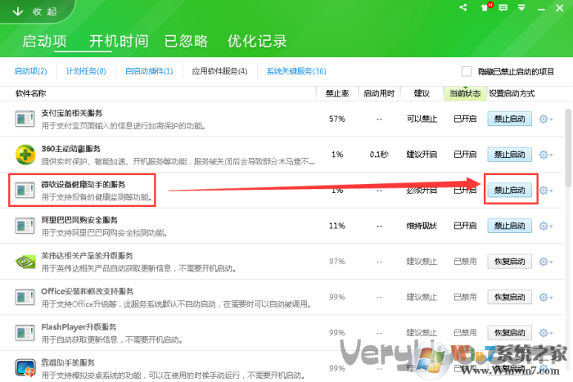
Task: Select the 支付宝的相关服务 name text
Action: 72,113
